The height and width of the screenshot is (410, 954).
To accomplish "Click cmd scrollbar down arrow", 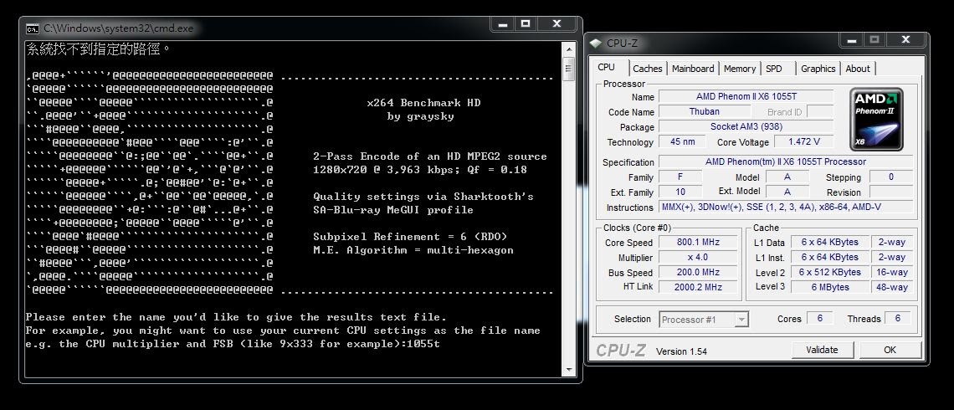I will [569, 369].
